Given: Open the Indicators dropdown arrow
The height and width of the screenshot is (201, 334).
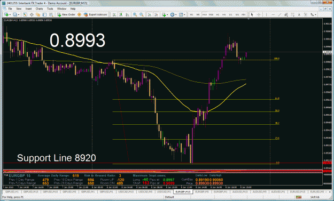Looking at the screenshot, I should [167, 14].
